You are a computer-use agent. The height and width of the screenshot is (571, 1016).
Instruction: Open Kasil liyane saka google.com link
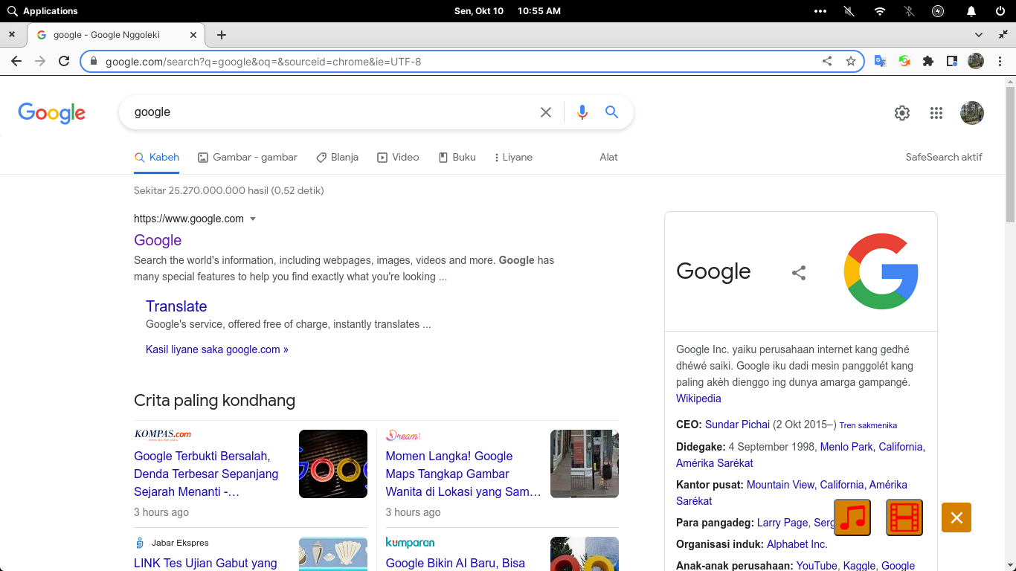[217, 349]
